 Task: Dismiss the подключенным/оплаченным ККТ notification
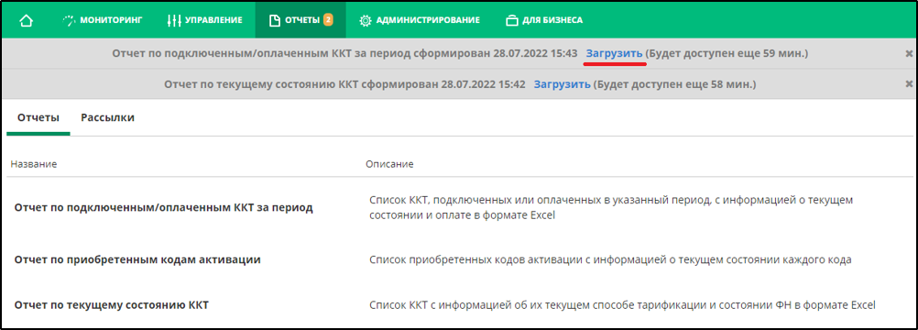click(x=909, y=53)
